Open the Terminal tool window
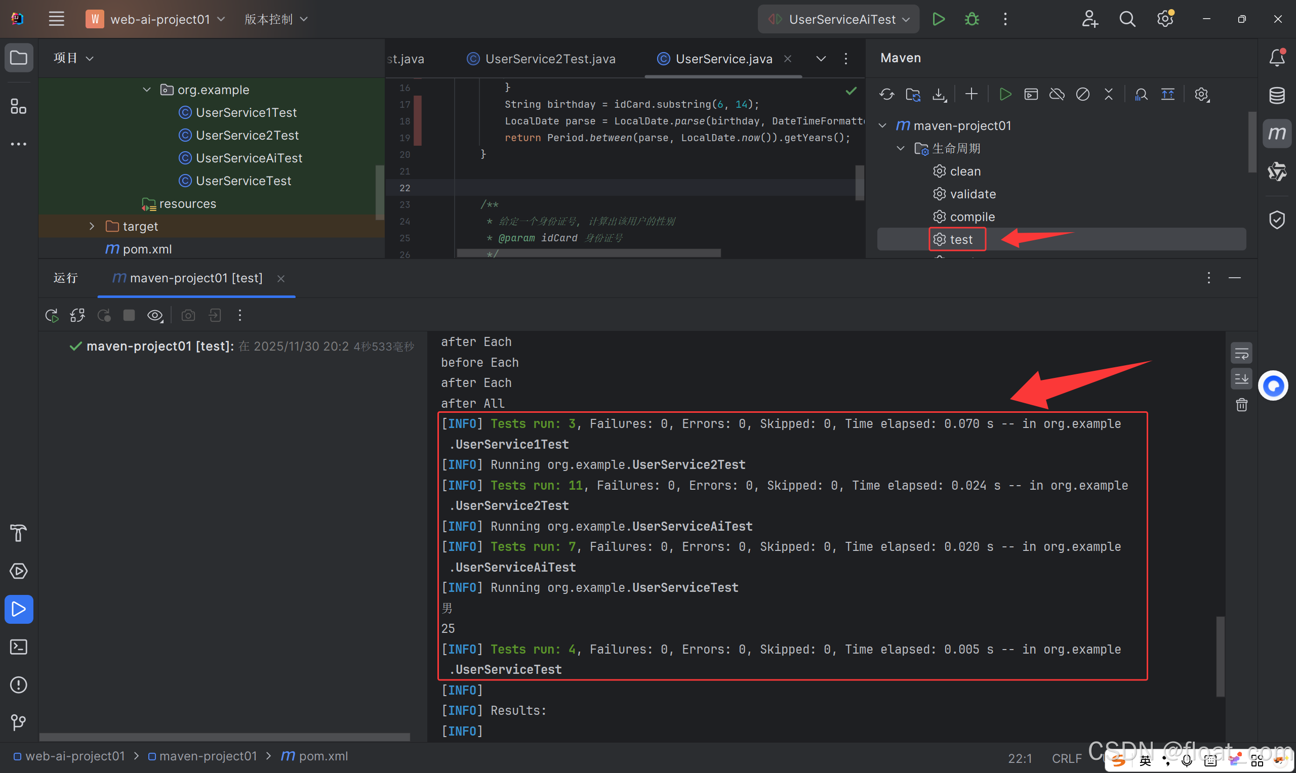 click(19, 647)
